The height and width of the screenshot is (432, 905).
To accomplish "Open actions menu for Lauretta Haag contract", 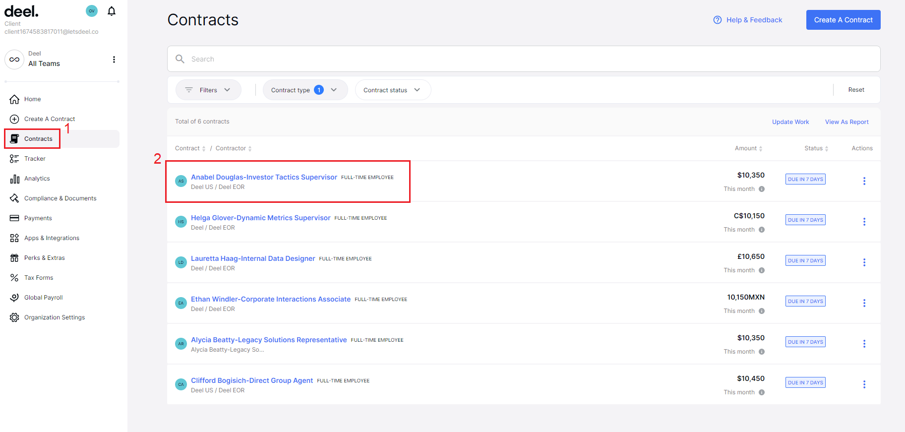I will [x=864, y=262].
